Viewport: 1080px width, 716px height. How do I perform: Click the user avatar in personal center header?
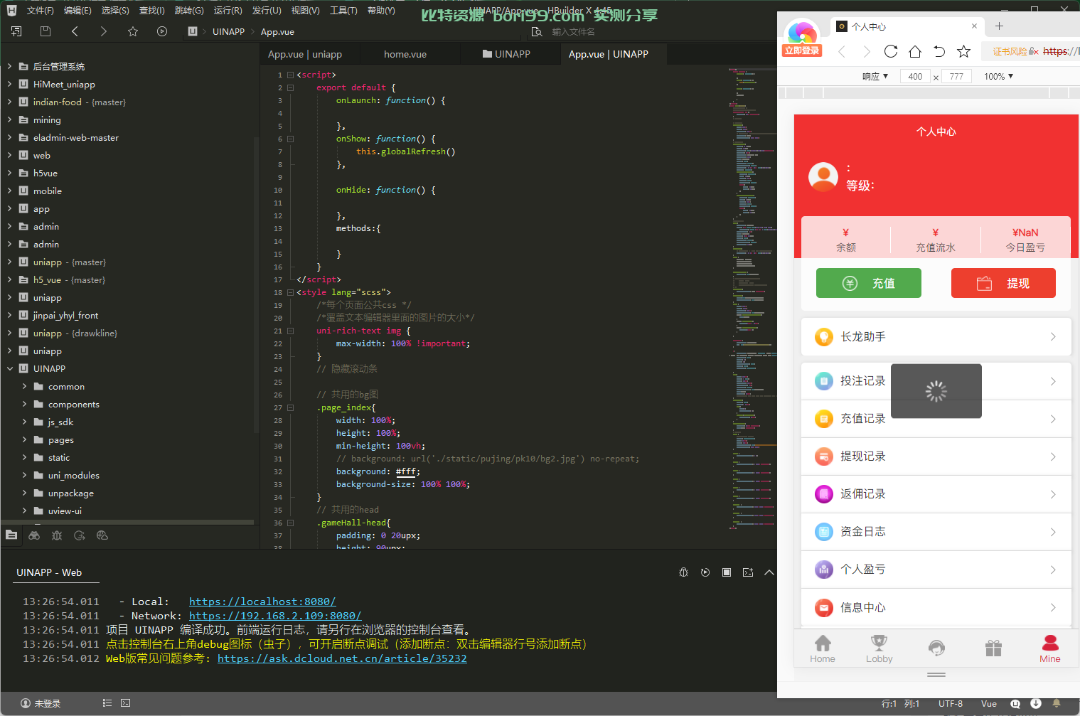[823, 177]
